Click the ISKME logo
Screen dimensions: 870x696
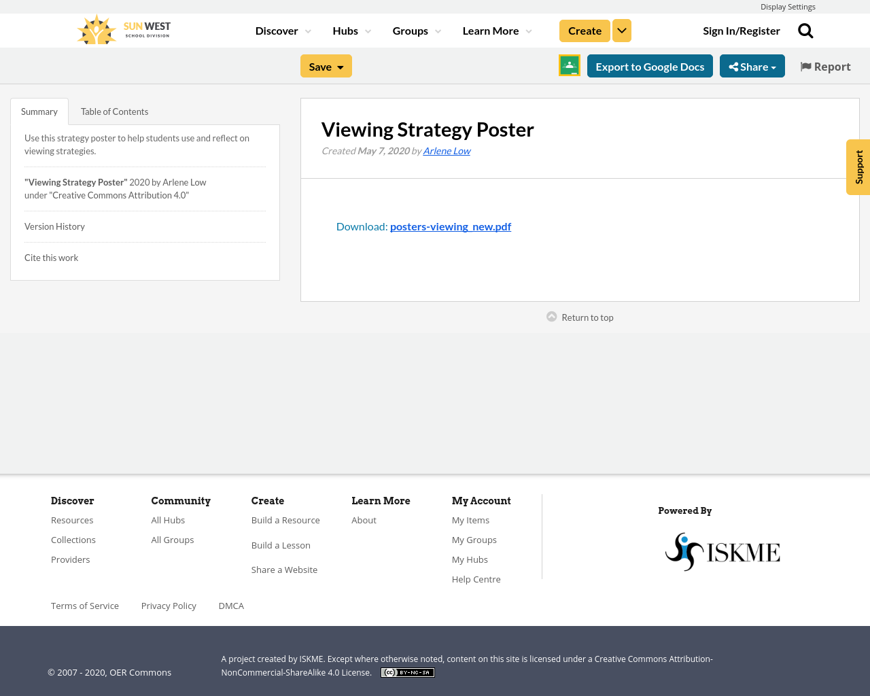click(723, 551)
